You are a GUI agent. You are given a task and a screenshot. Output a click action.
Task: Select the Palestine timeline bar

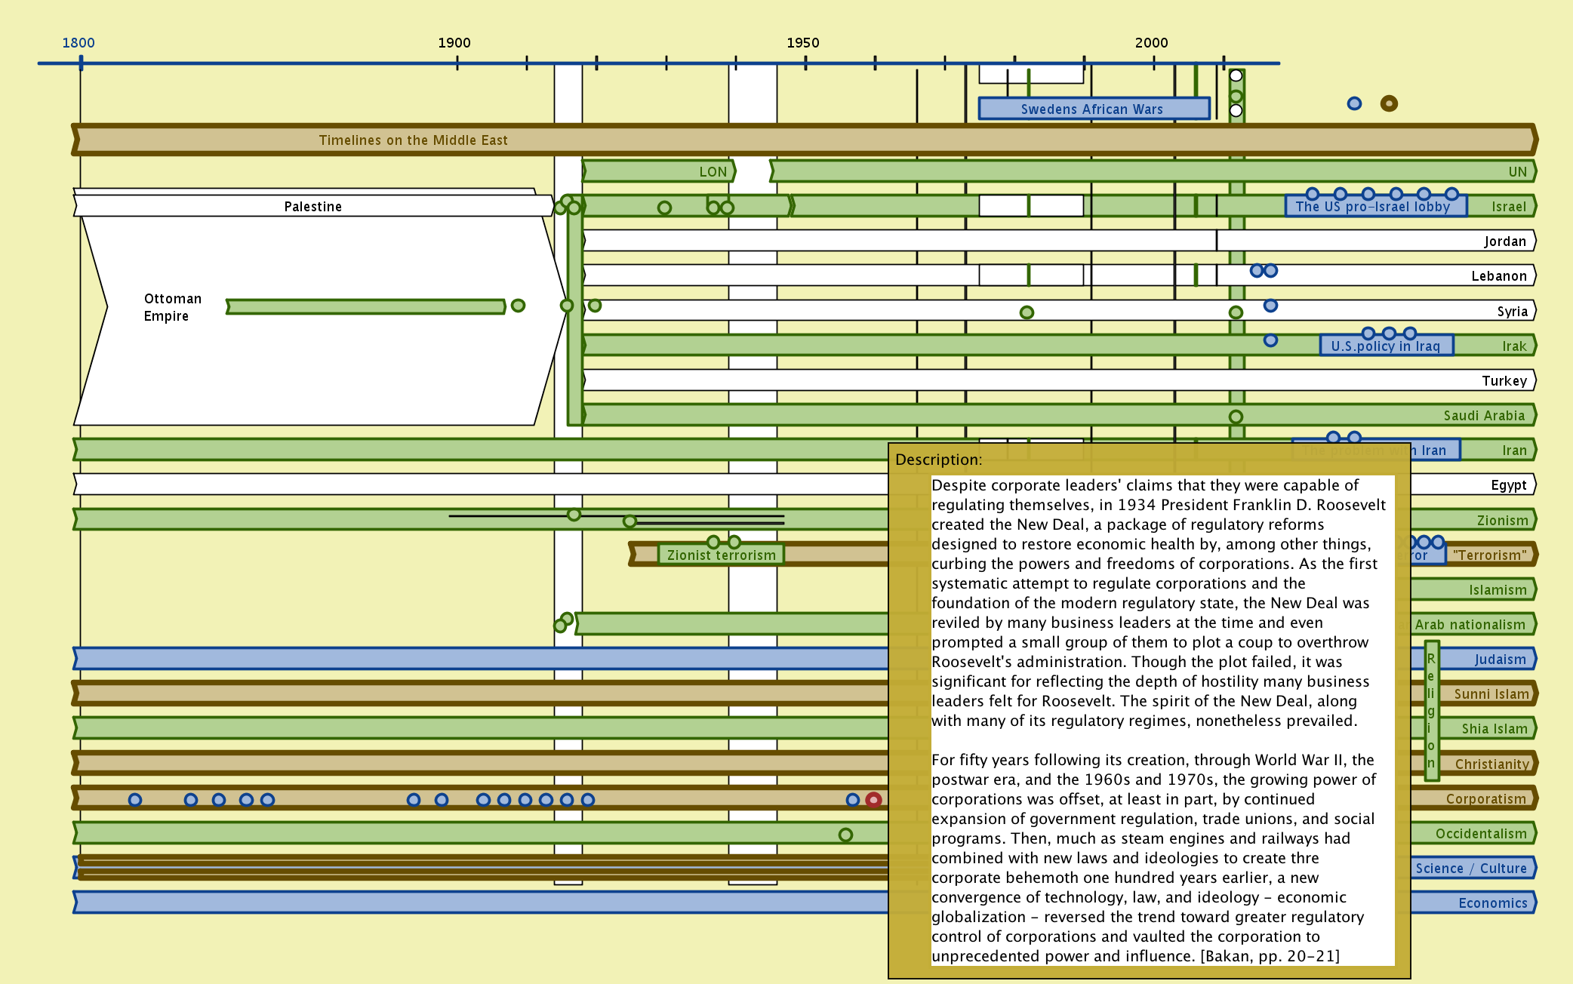tap(312, 207)
